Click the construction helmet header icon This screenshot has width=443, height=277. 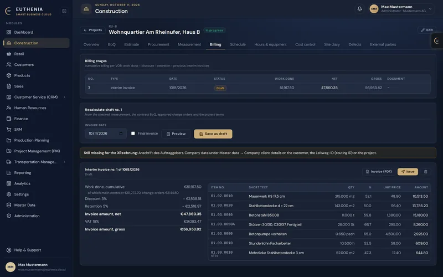[86, 9]
